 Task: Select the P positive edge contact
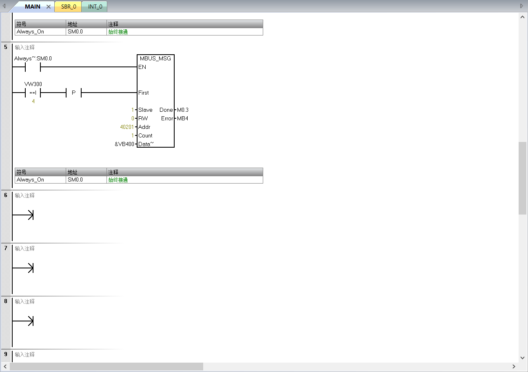tap(73, 93)
